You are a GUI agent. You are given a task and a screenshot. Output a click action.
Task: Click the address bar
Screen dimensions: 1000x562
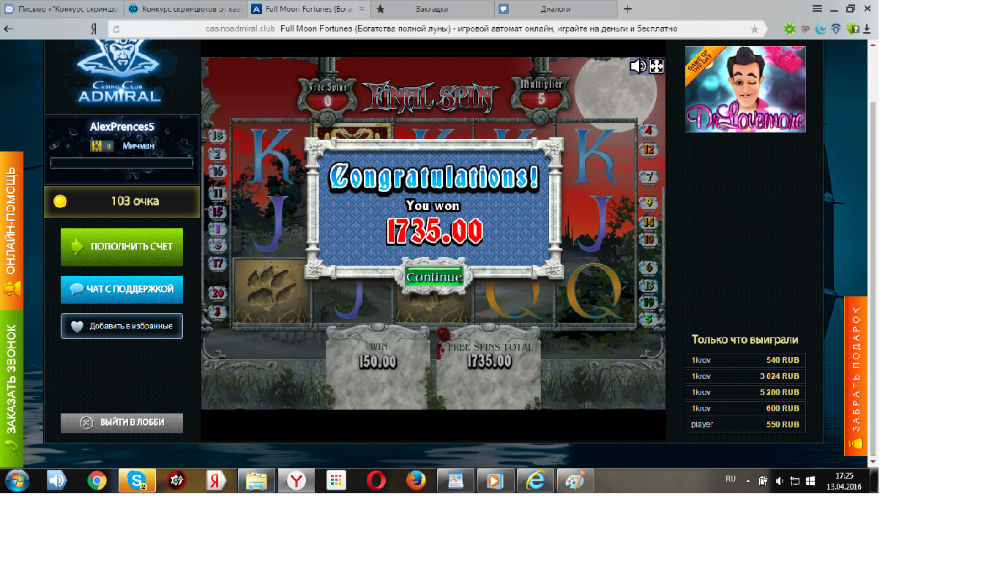pos(438,29)
